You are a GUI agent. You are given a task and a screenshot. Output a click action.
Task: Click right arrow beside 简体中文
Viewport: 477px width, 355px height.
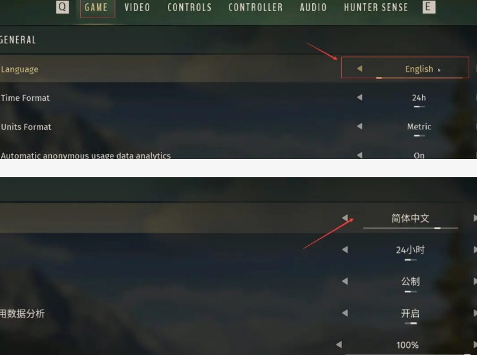point(475,218)
